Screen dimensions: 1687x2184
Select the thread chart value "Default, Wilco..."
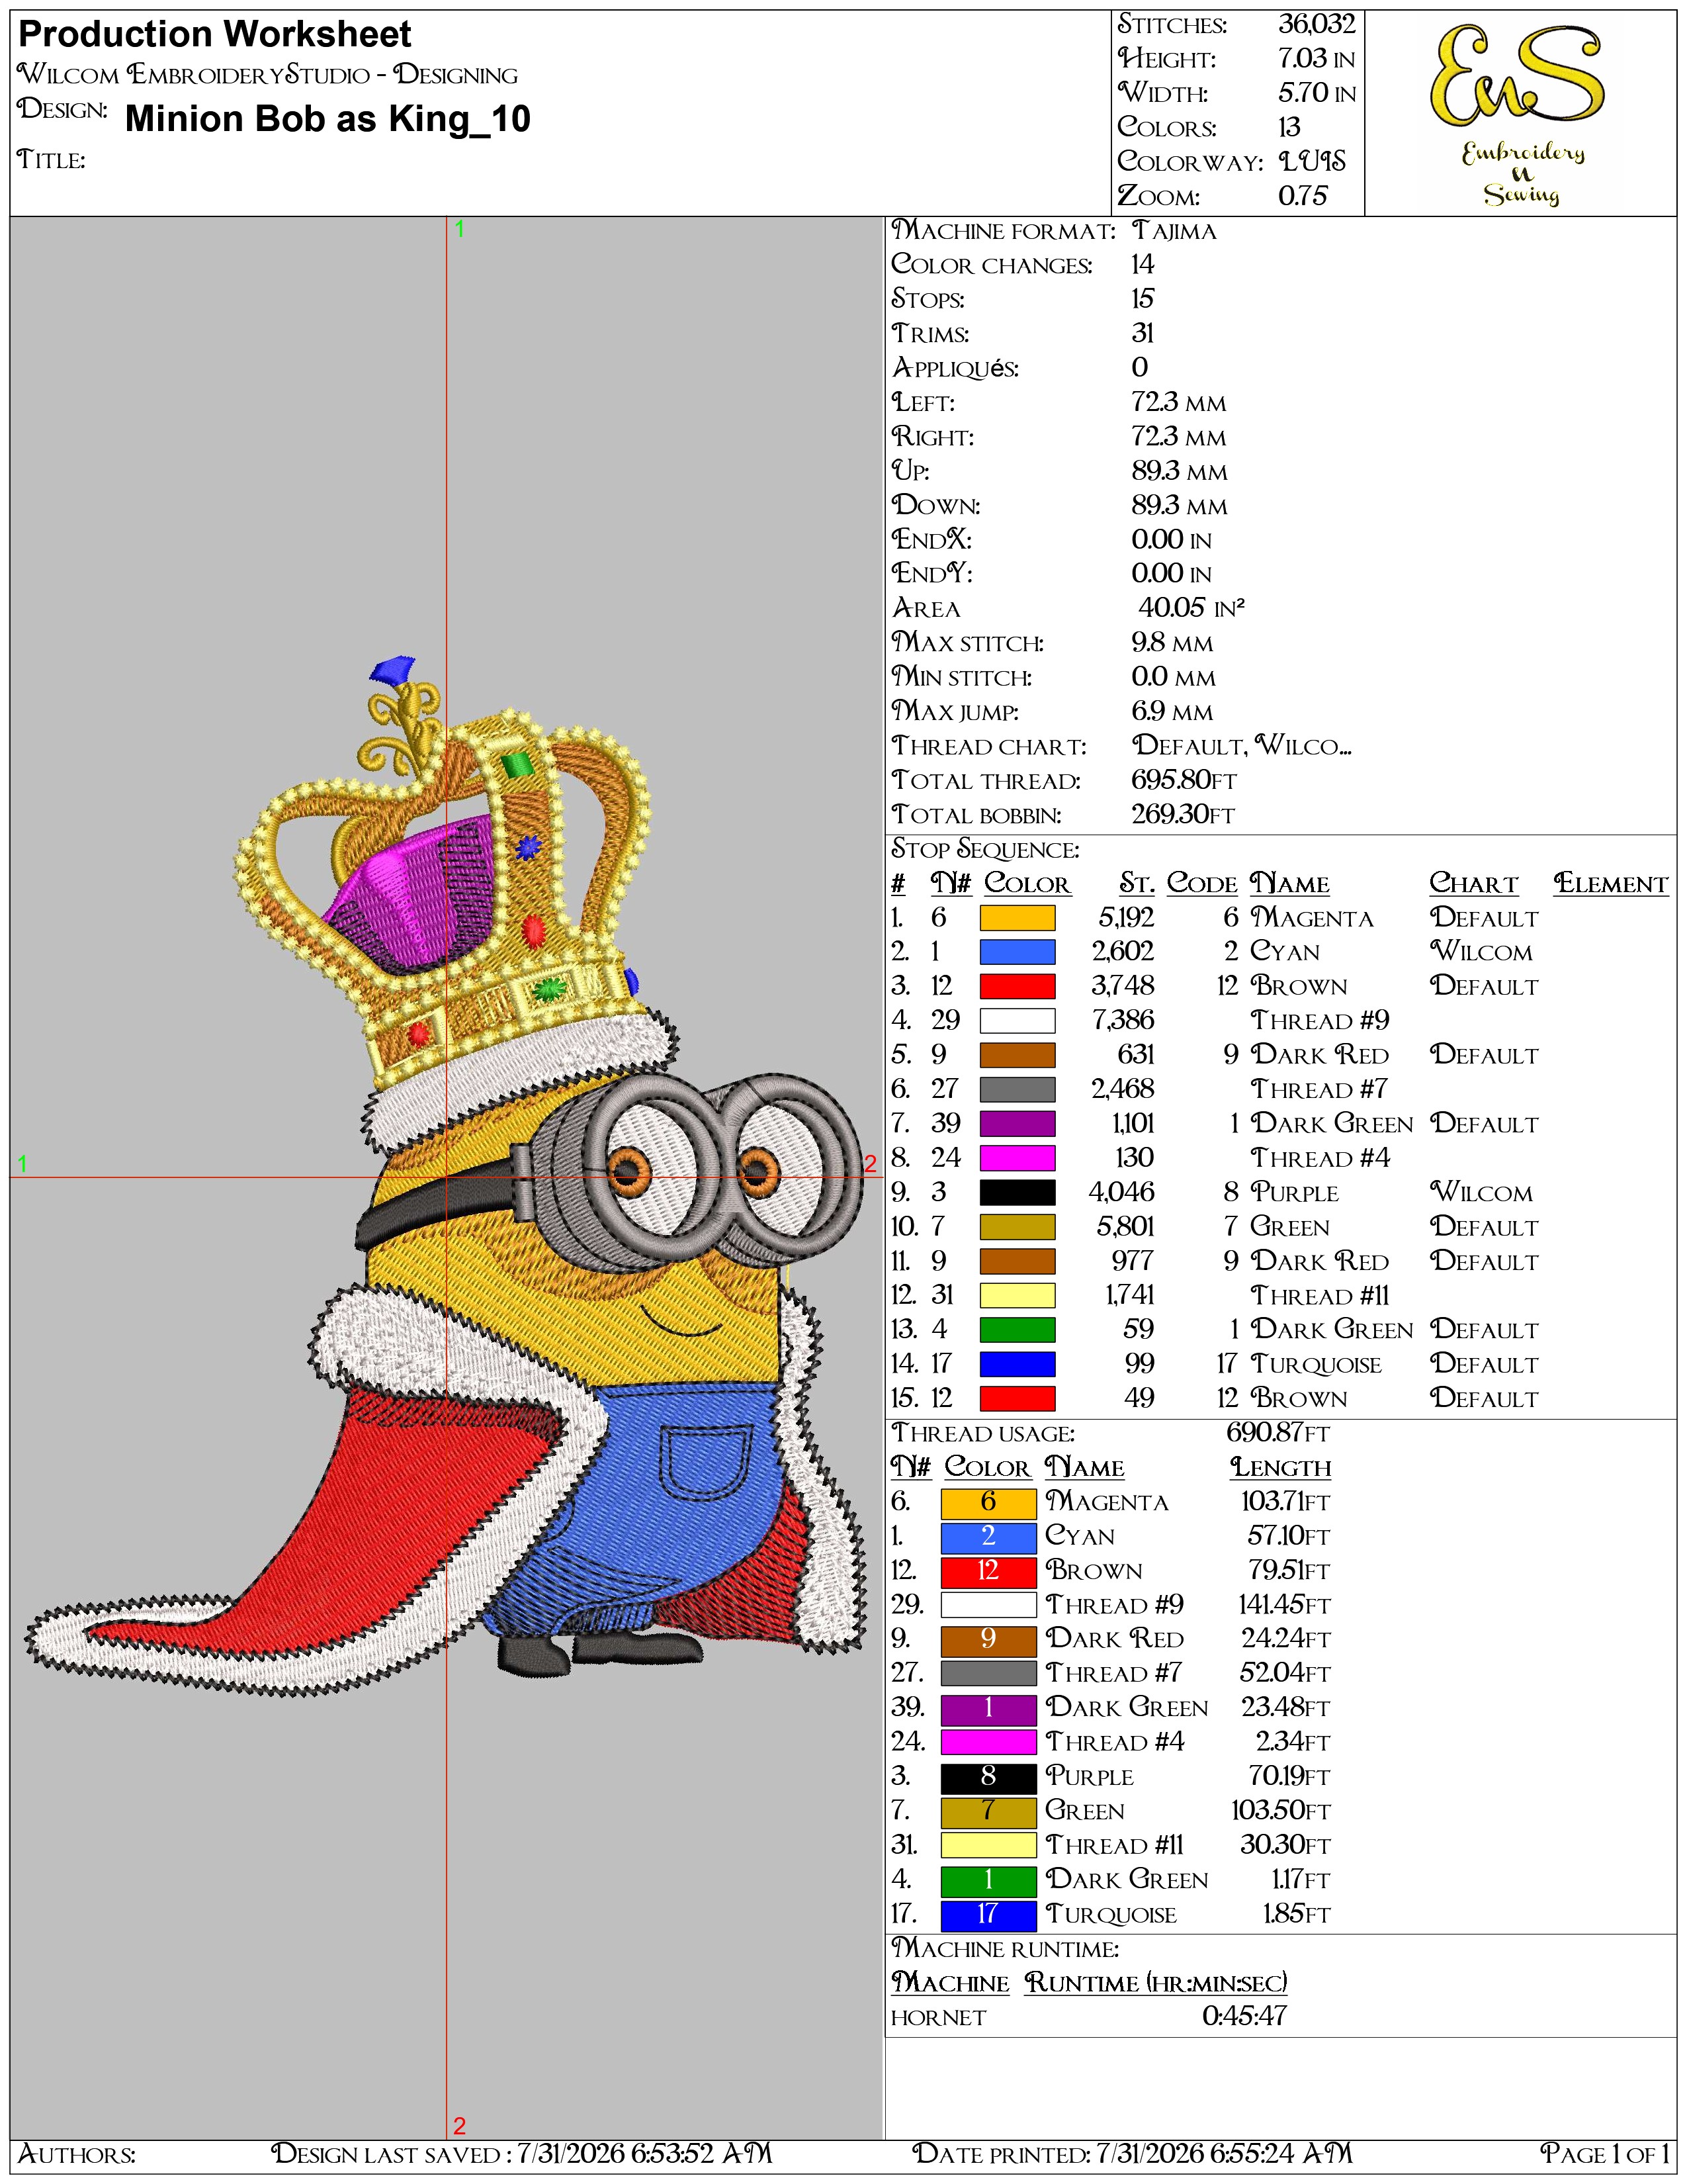click(1241, 746)
